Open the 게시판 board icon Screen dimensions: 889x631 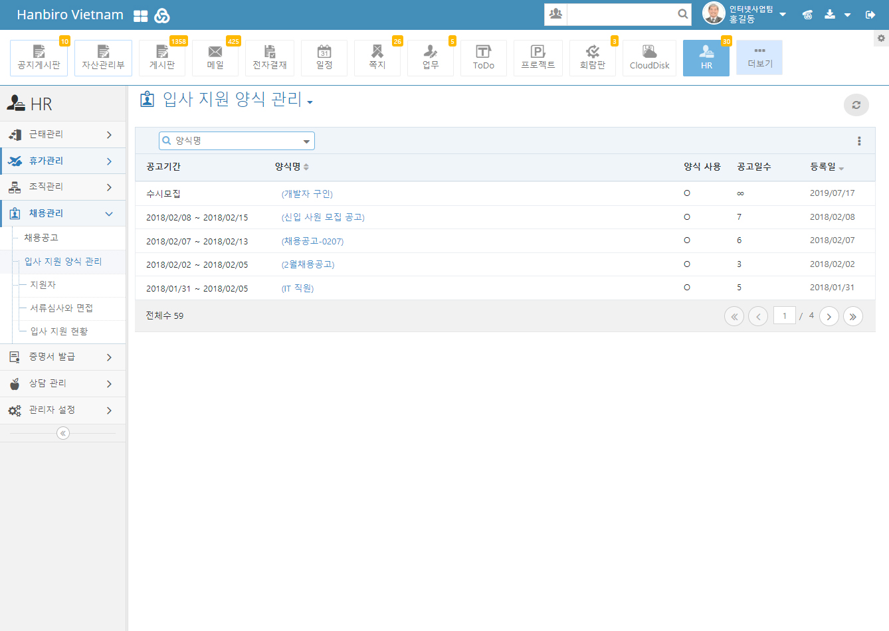pos(162,58)
